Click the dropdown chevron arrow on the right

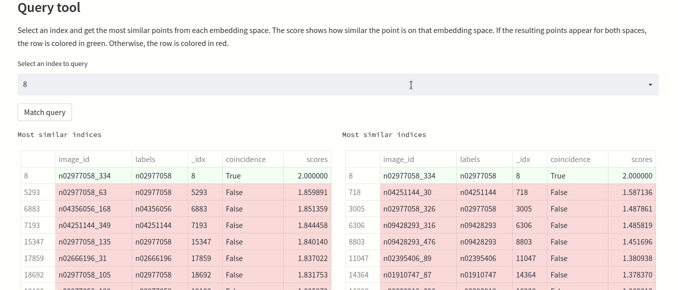(649, 84)
